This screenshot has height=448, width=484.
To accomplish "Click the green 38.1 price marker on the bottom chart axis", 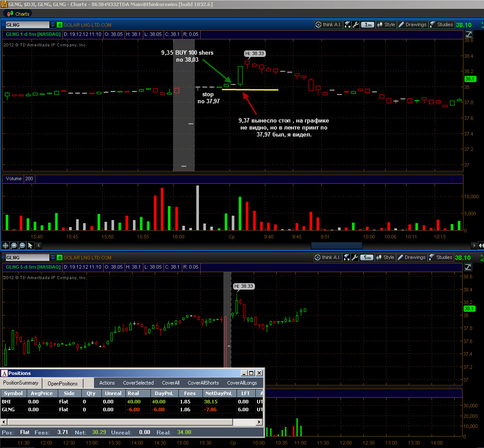I will point(470,309).
